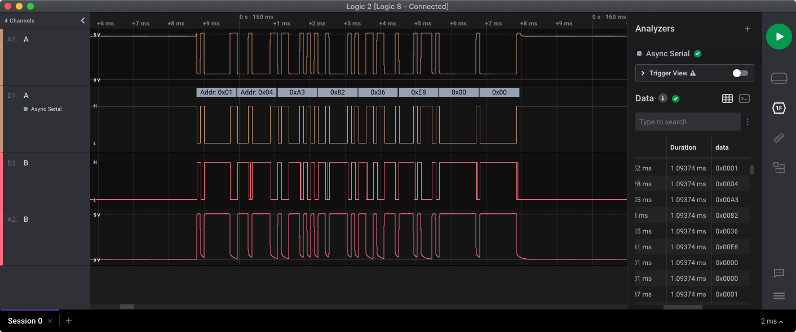Select digital channel D2 labeled B
The height and width of the screenshot is (332, 796).
click(46, 181)
